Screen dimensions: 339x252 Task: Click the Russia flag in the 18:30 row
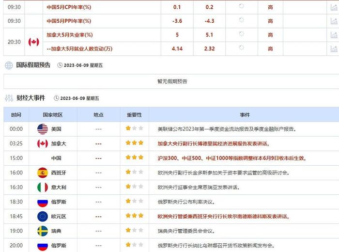point(43,202)
